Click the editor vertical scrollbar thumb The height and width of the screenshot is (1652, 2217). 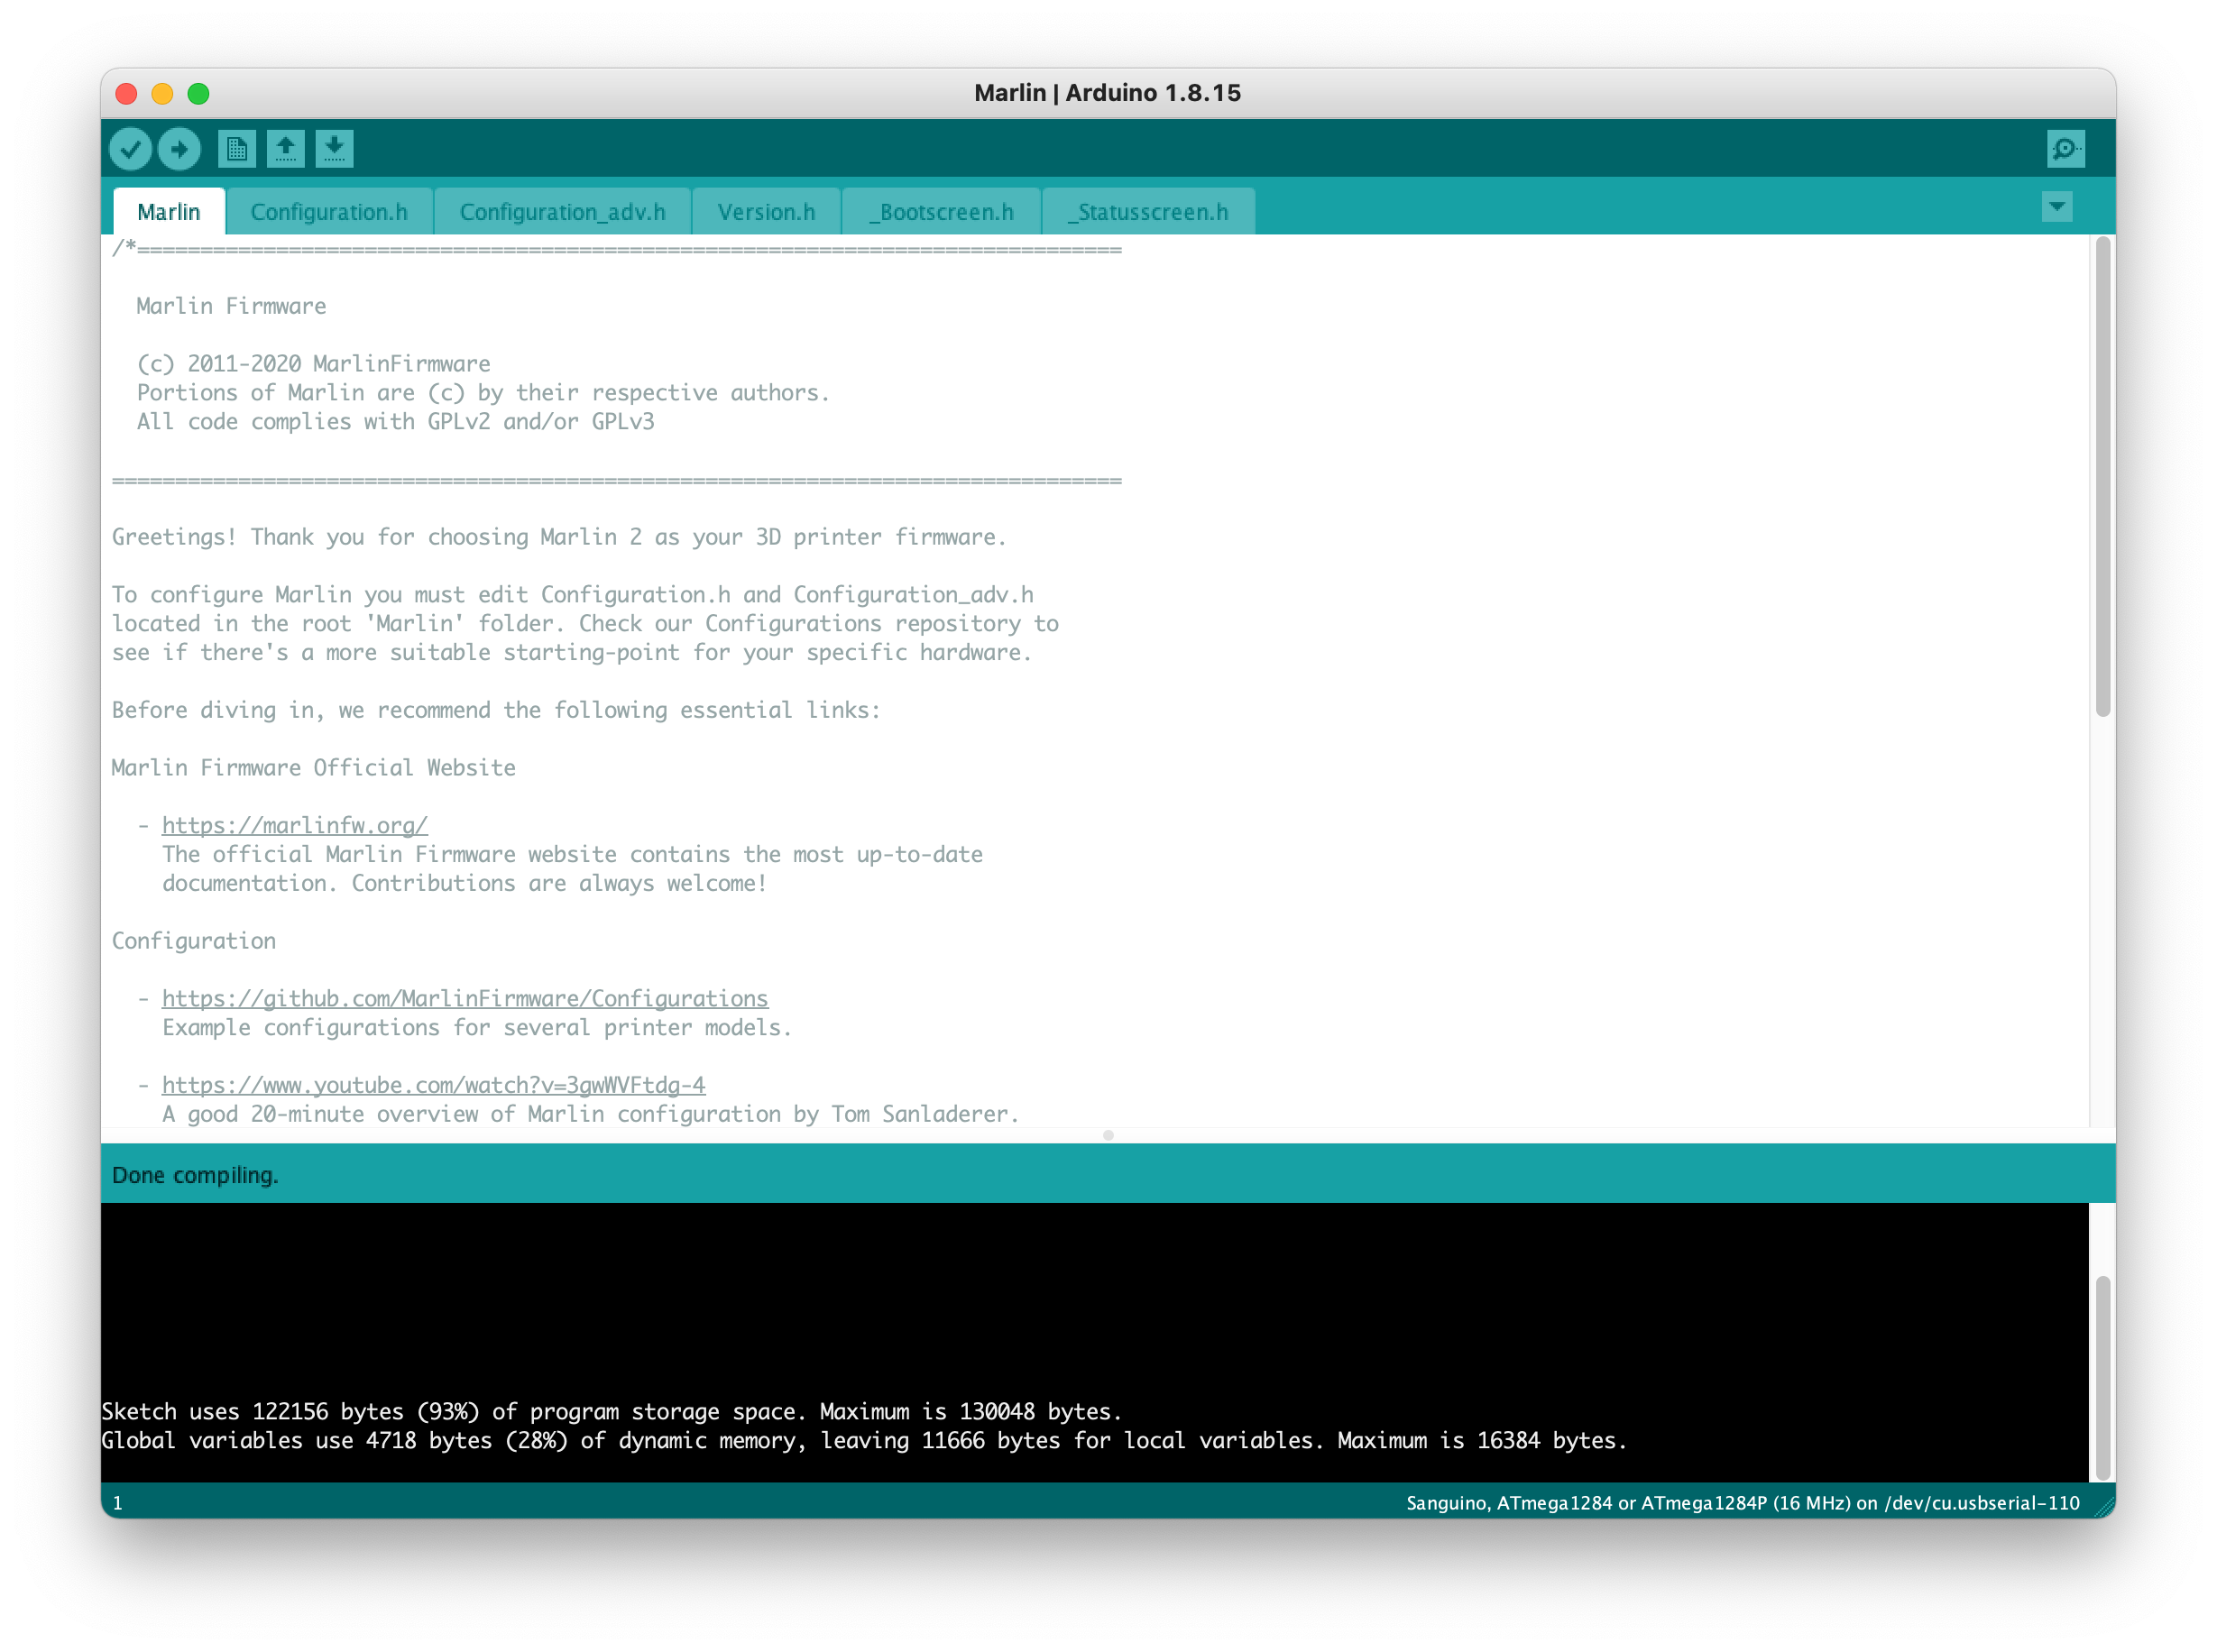point(2102,477)
